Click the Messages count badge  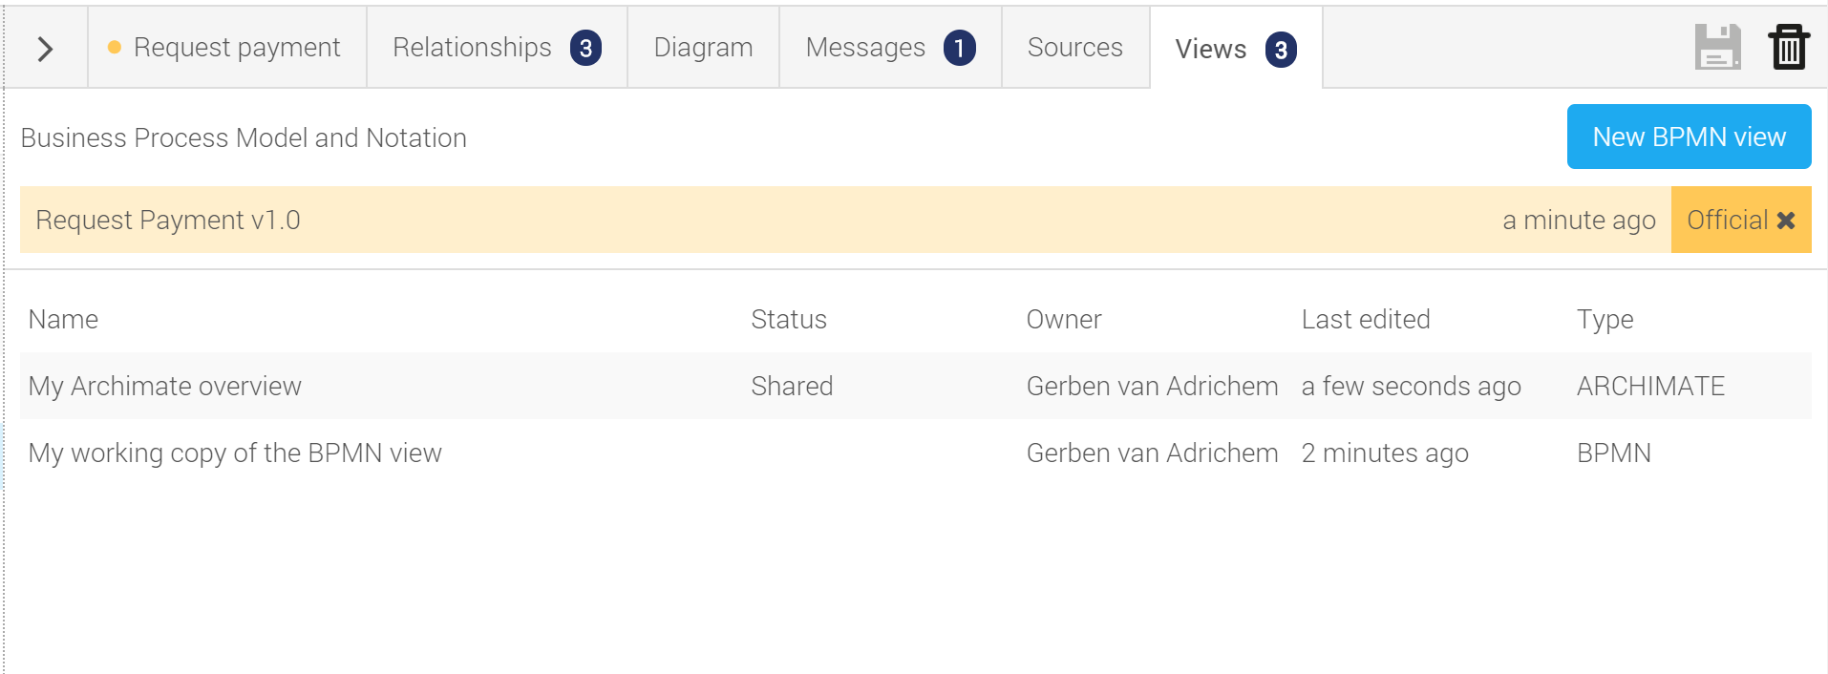(x=959, y=48)
